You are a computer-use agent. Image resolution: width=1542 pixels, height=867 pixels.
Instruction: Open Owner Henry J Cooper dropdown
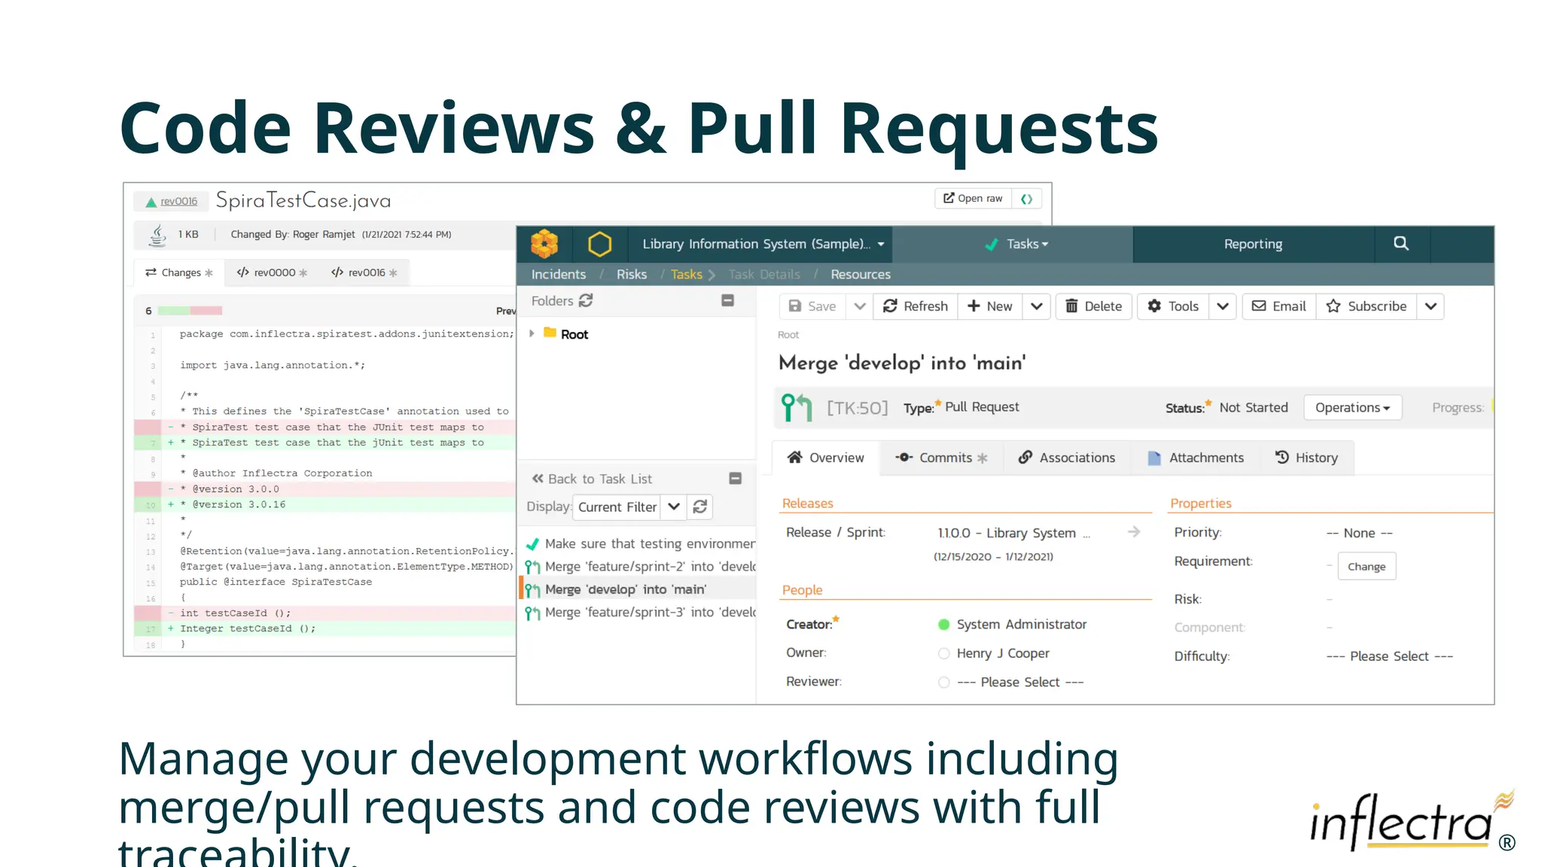pos(1002,653)
